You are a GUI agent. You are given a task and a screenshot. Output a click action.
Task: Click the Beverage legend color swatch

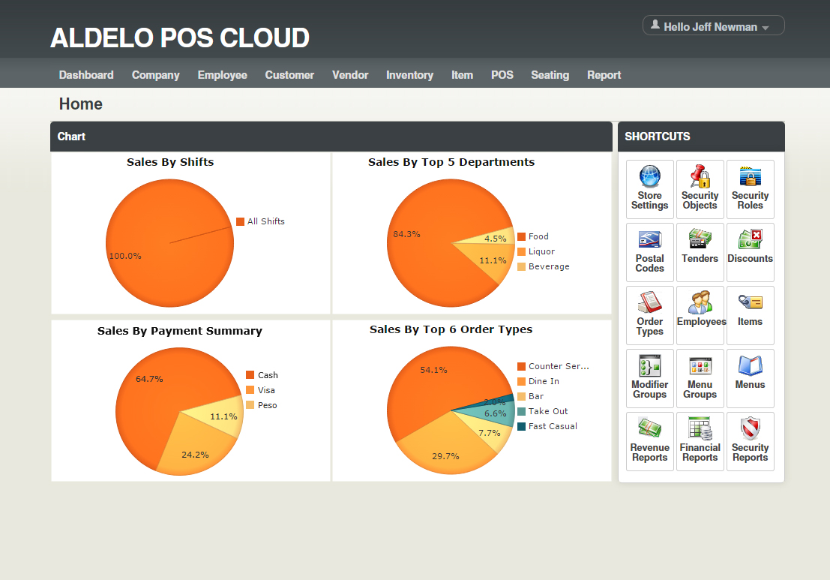tap(521, 266)
